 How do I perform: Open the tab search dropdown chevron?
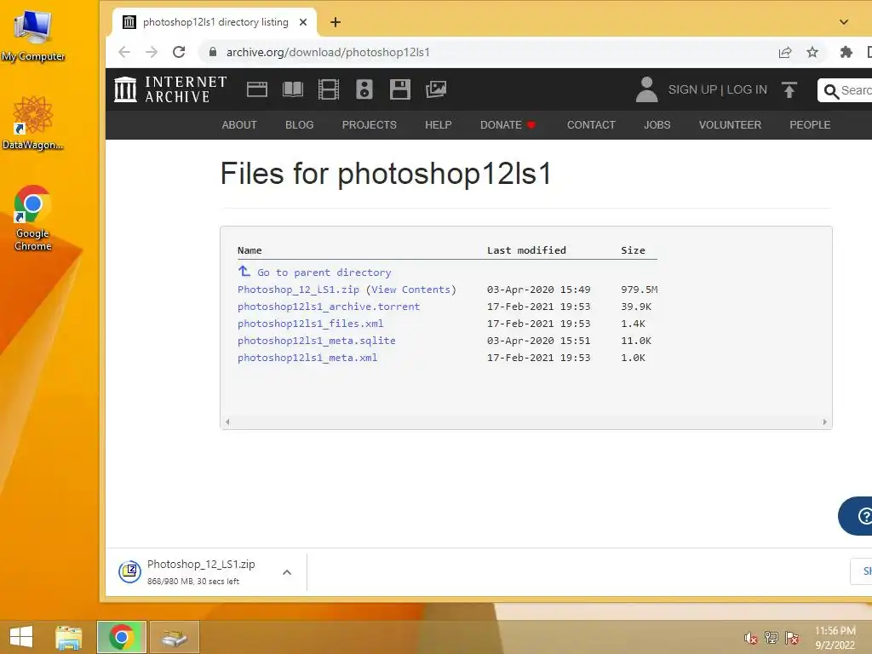coord(844,22)
